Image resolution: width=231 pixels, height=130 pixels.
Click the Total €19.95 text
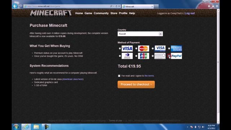point(129,66)
